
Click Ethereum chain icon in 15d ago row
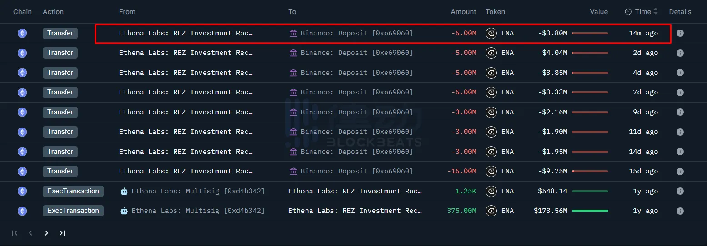click(22, 172)
